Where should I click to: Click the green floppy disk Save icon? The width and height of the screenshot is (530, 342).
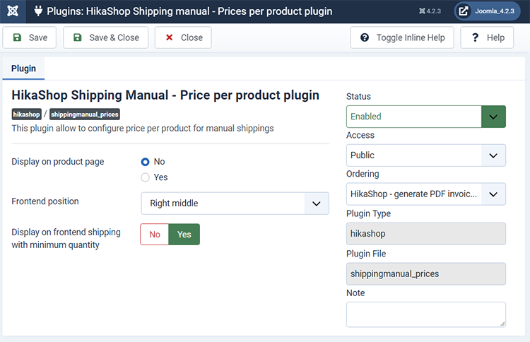17,37
